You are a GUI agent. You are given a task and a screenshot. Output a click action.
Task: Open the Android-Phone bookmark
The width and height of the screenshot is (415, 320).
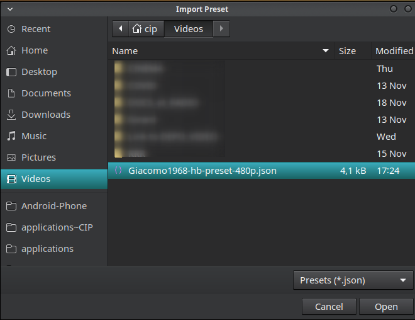click(54, 206)
